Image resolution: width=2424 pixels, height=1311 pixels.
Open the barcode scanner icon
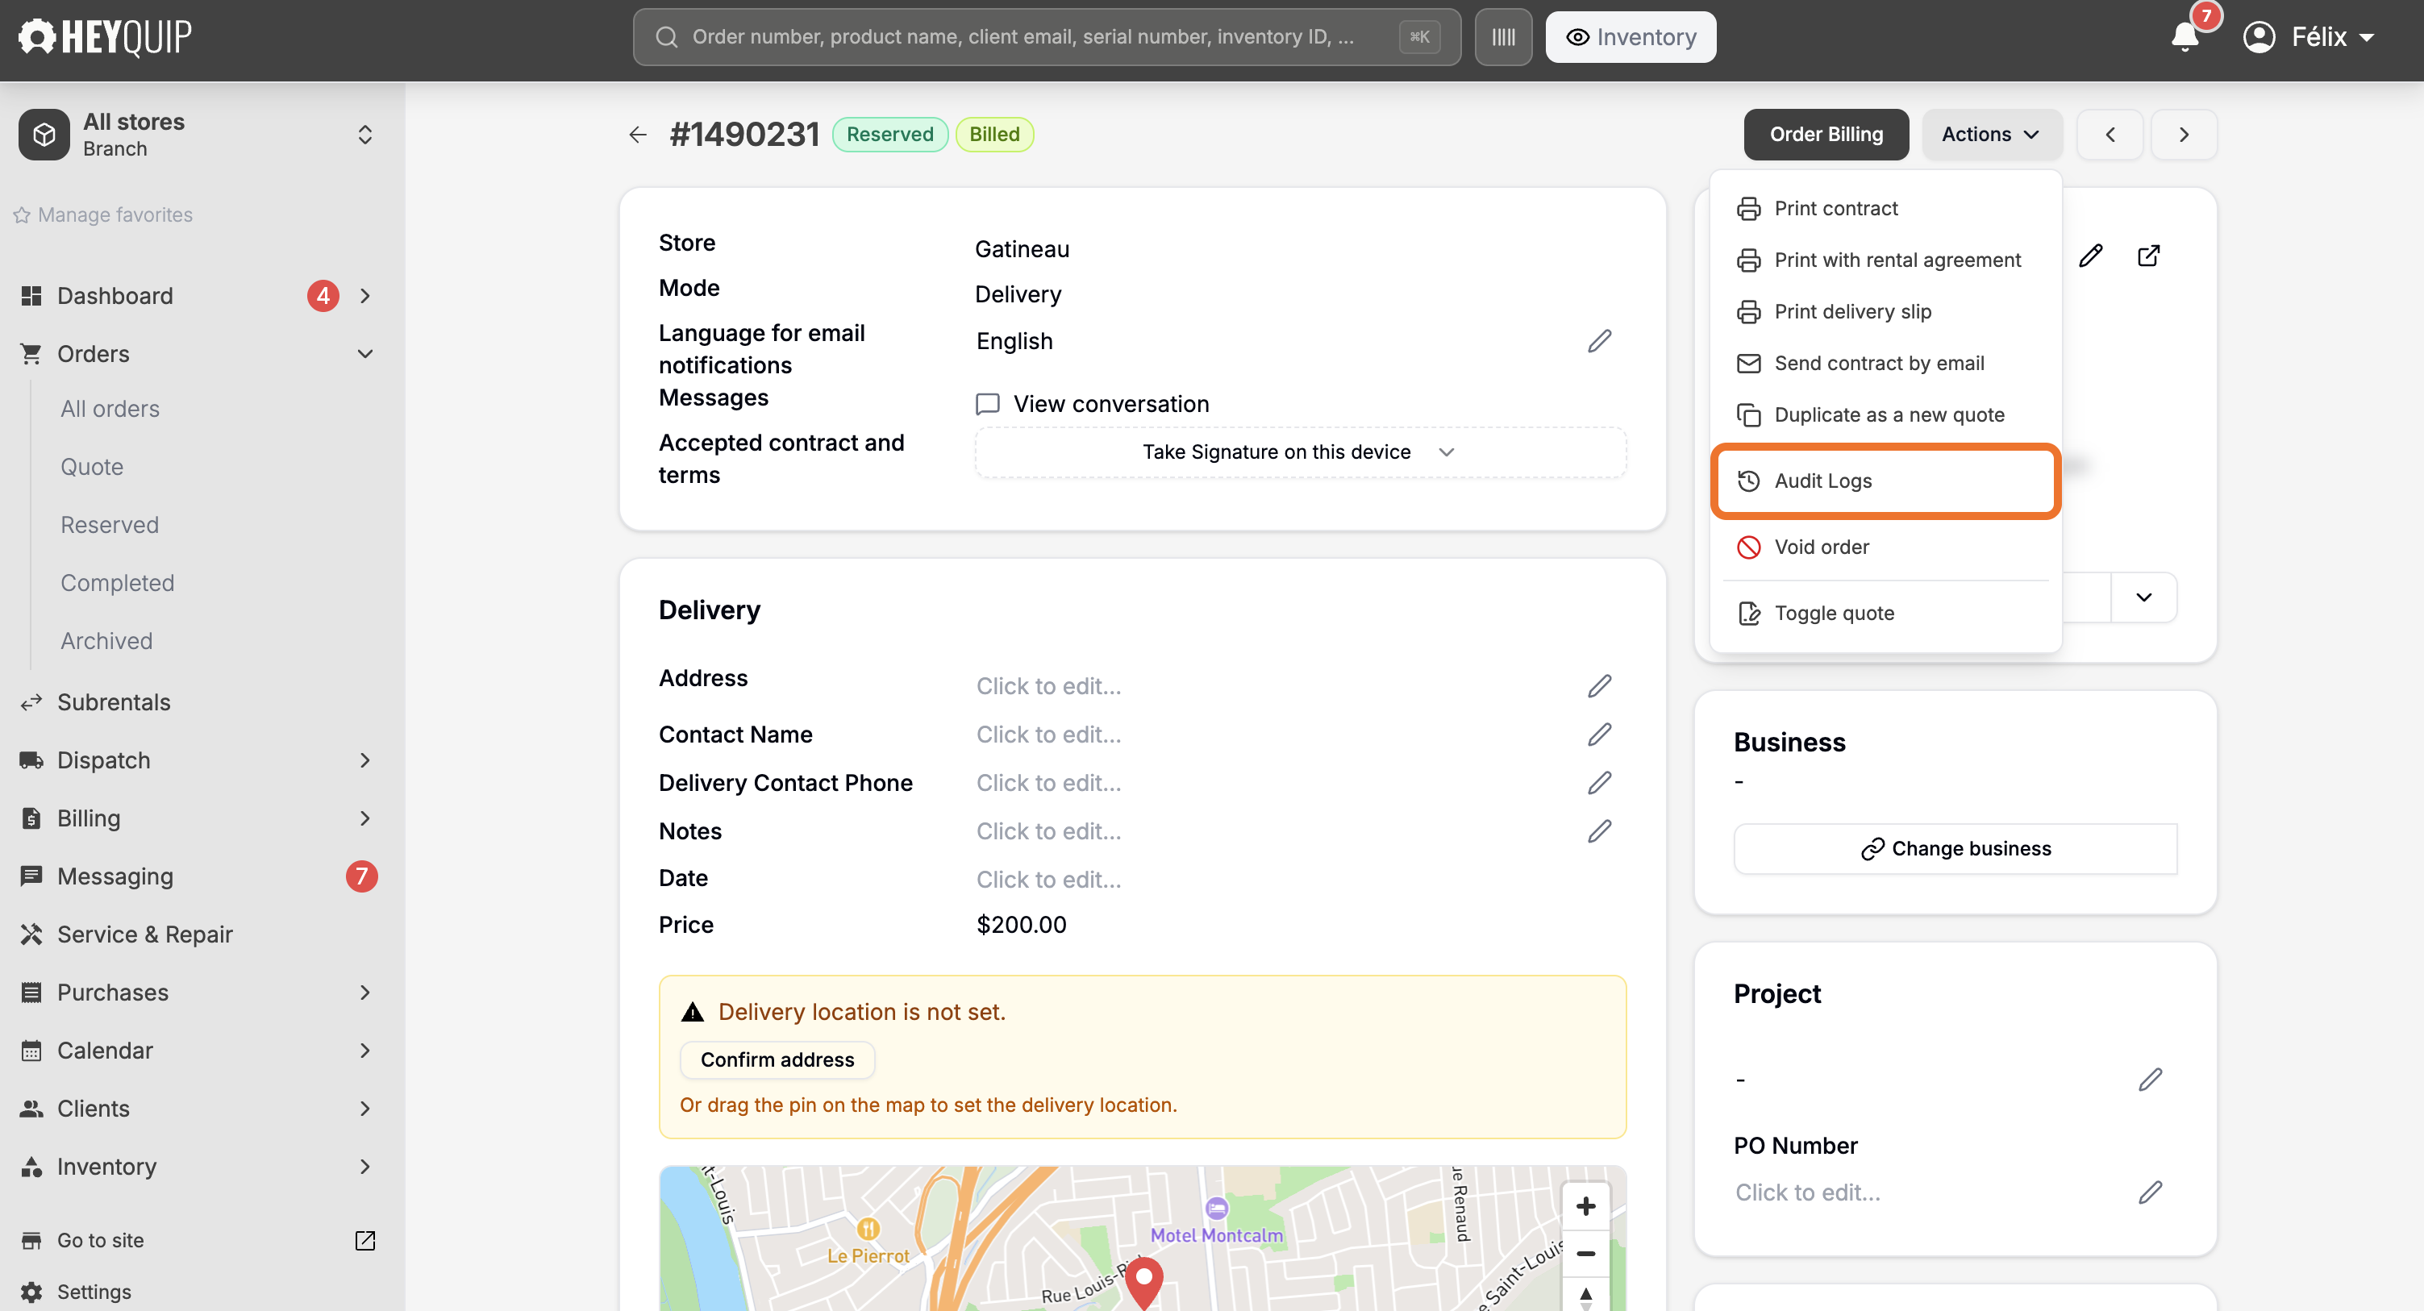(x=1503, y=37)
